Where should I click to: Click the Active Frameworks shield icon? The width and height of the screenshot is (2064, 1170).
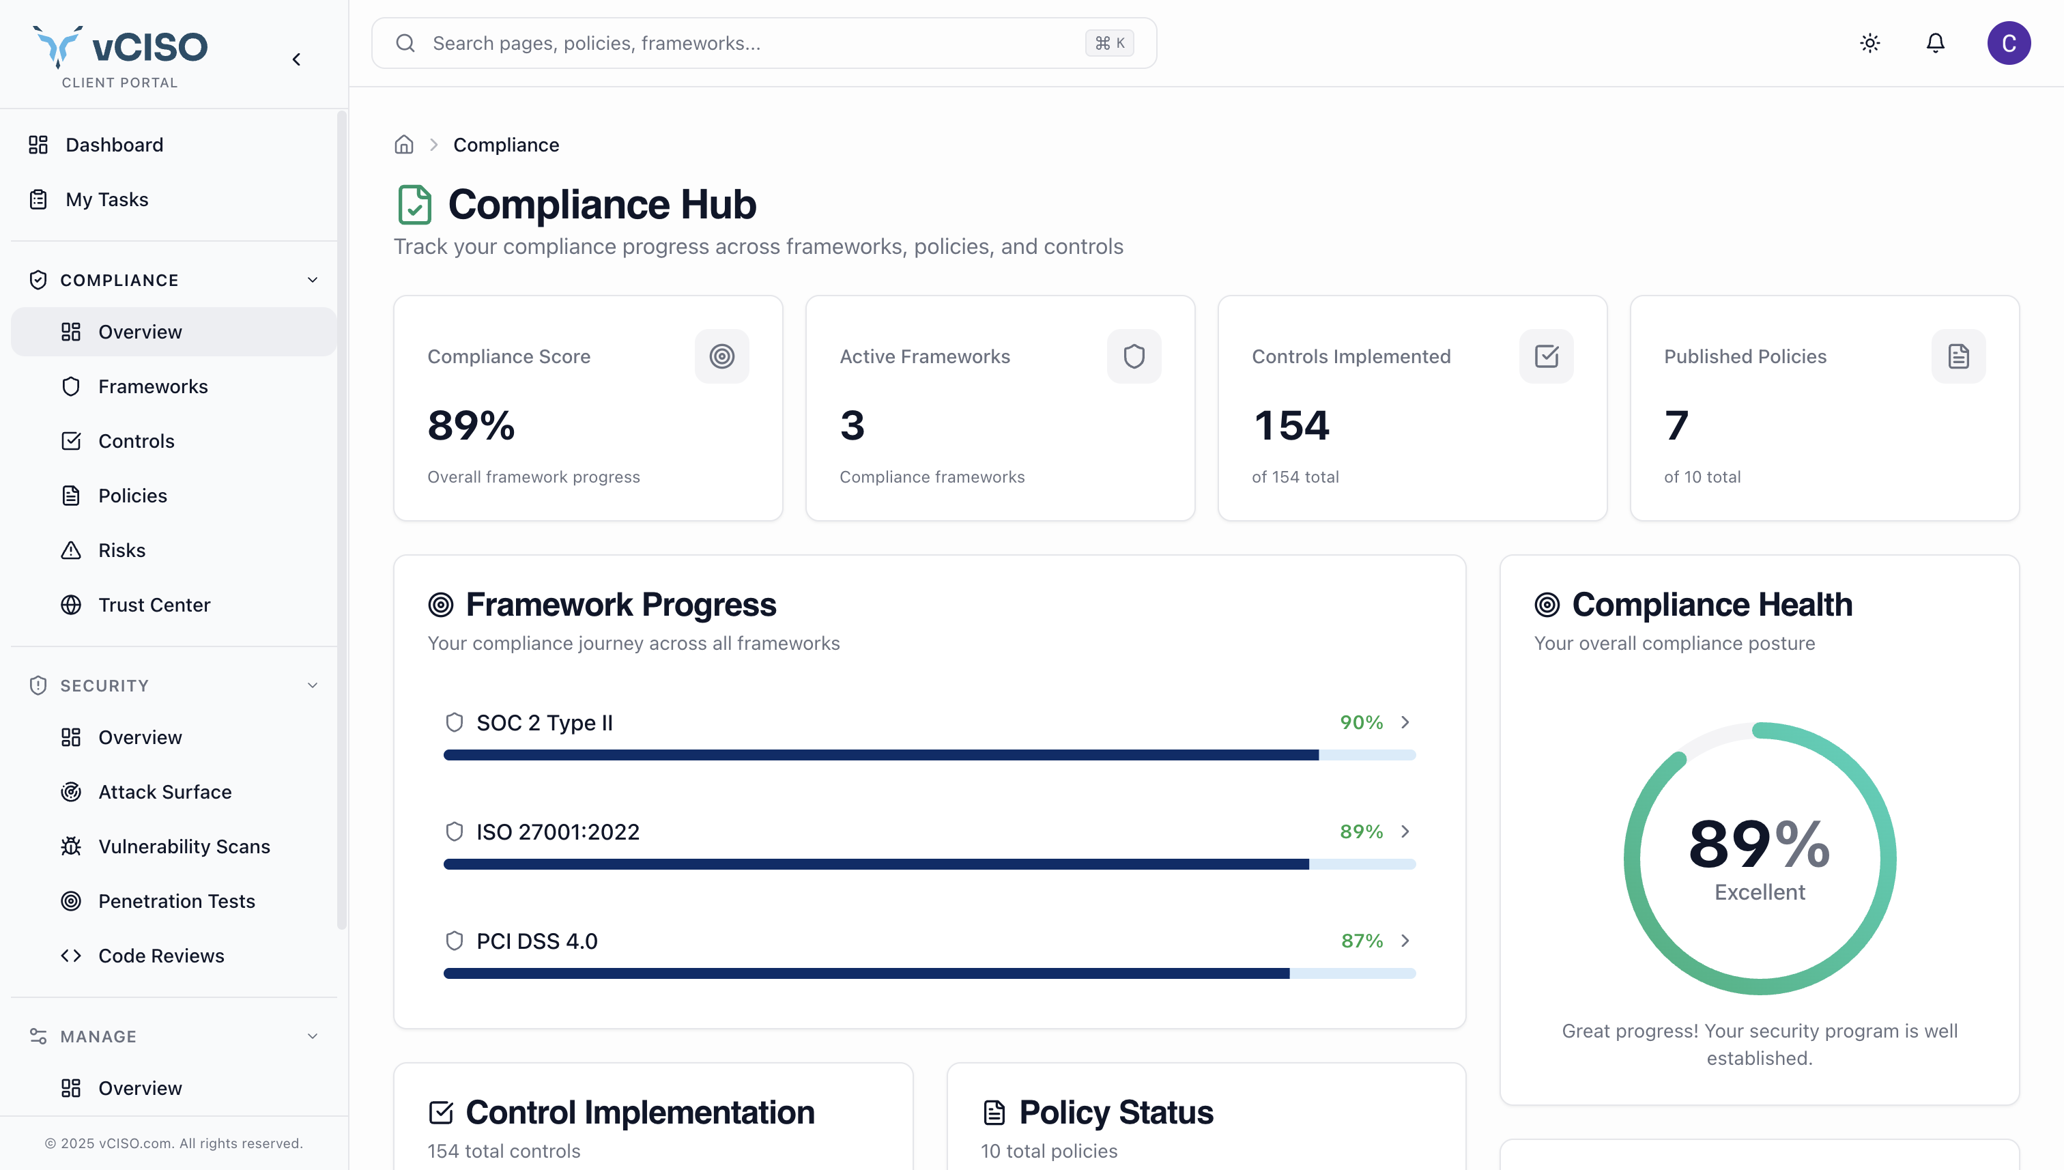1134,356
